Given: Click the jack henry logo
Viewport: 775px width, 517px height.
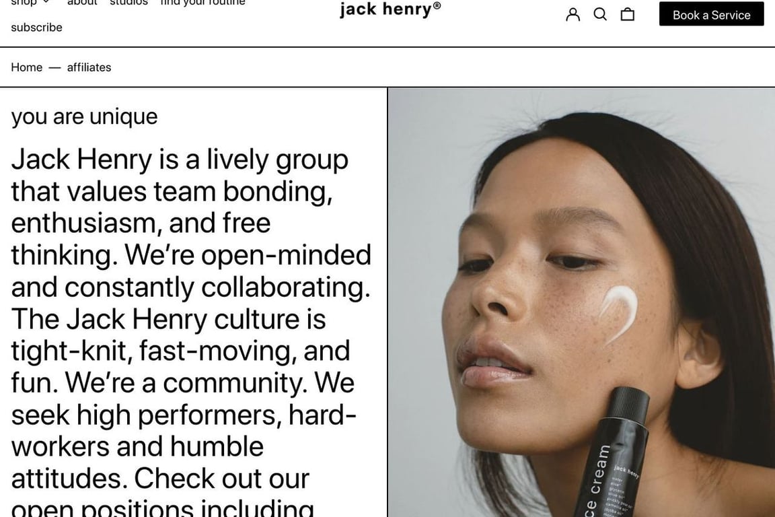Looking at the screenshot, I should tap(390, 9).
